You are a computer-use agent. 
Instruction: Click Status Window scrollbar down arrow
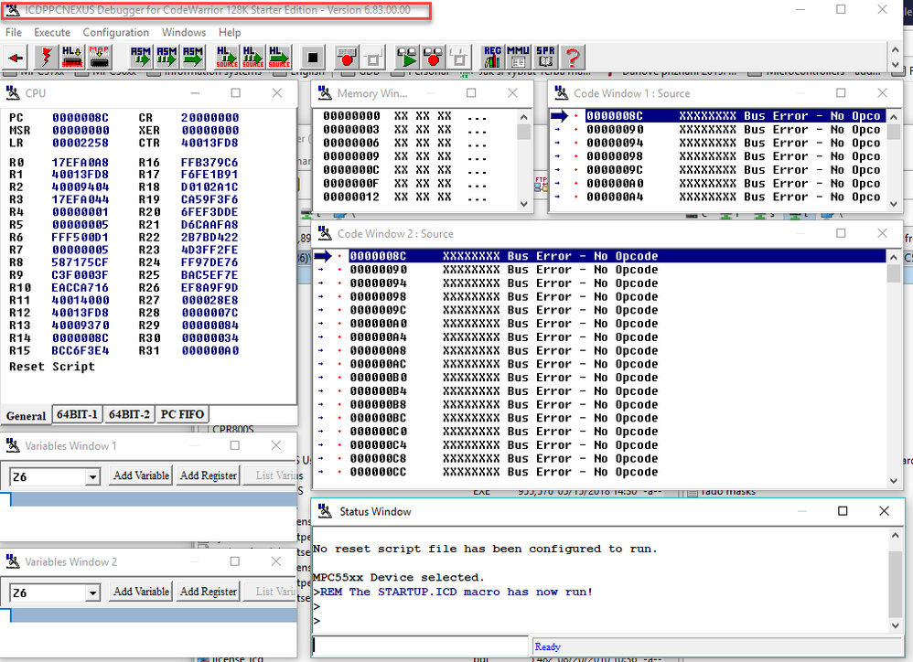[x=896, y=626]
